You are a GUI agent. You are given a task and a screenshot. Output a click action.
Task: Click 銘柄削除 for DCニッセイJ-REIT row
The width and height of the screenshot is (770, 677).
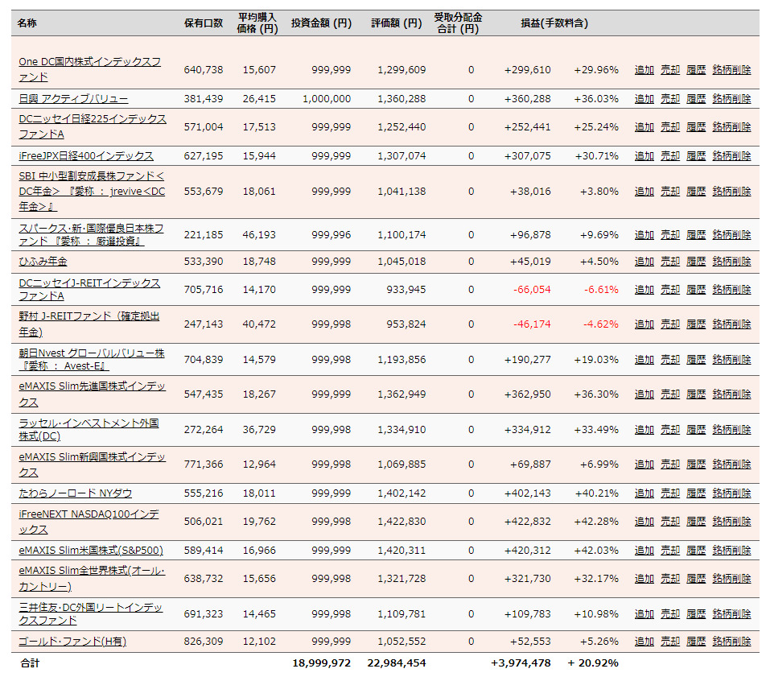coord(731,289)
